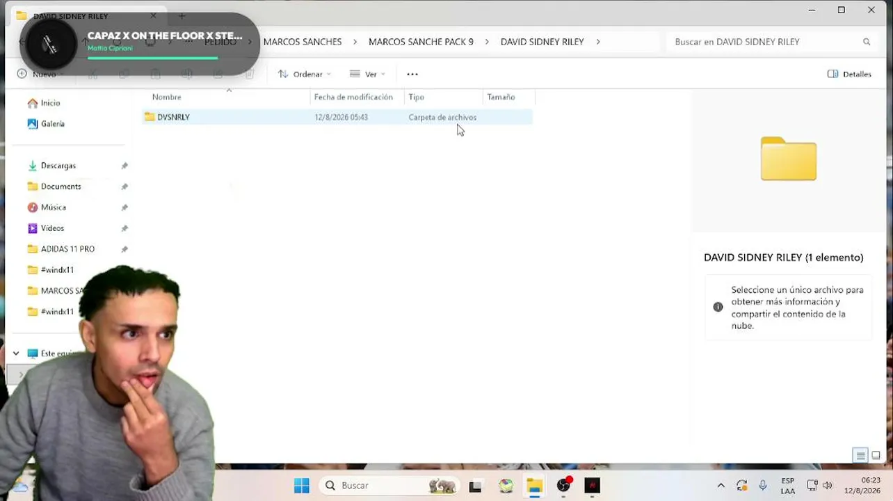893x501 pixels.
Task: Unpin Descargas using its pin icon
Action: pyautogui.click(x=124, y=166)
